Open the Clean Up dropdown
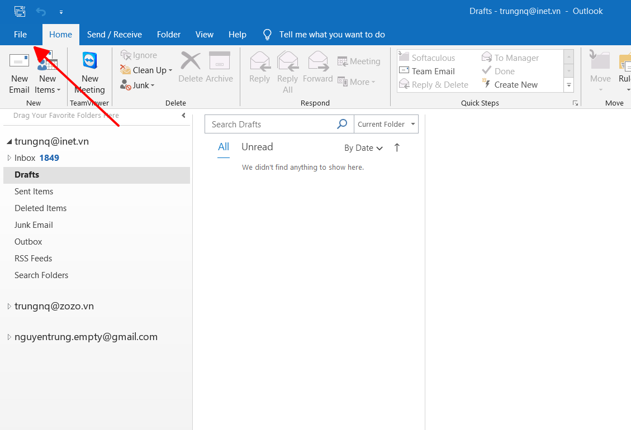The height and width of the screenshot is (430, 631). [x=146, y=70]
